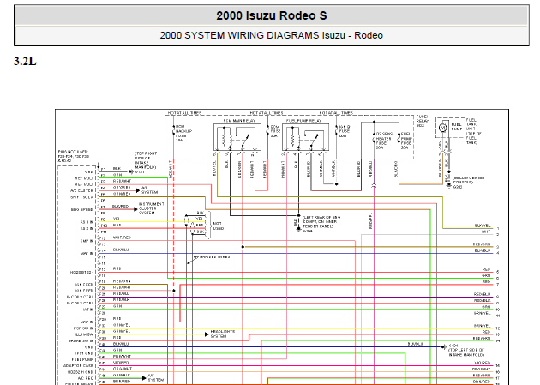
Task: Click the "FUEL PUMP FUSE 20A" label
Action: [406, 141]
